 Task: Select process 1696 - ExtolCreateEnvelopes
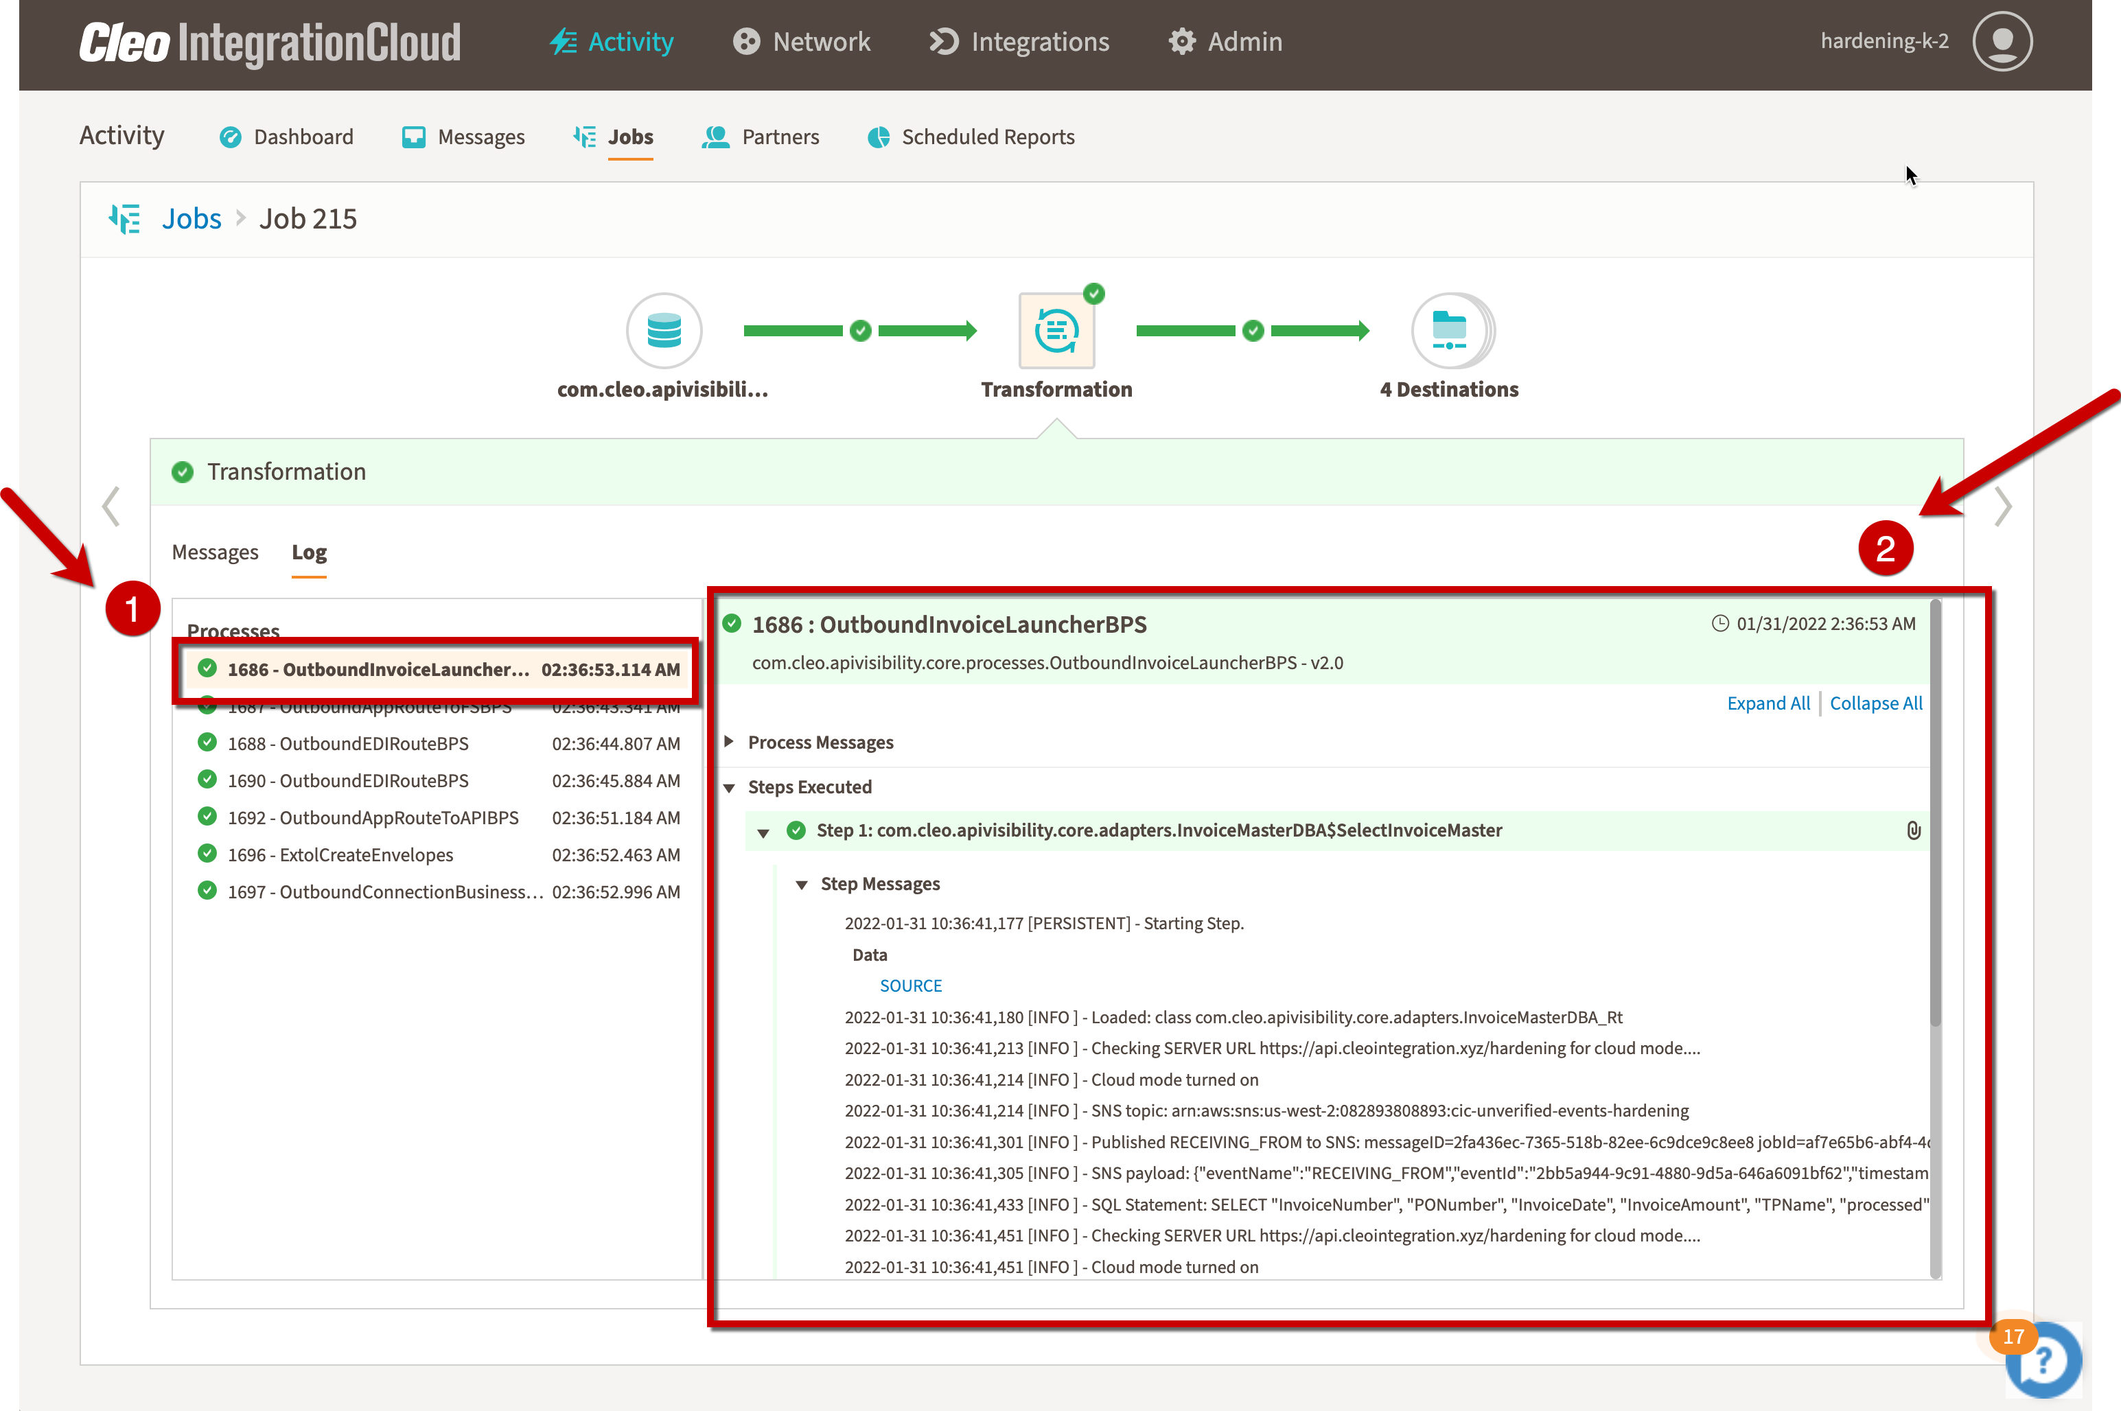(438, 855)
